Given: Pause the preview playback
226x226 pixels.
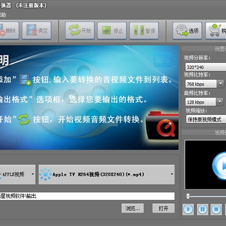Looking at the screenshot, I should pyautogui.click(x=203, y=209).
